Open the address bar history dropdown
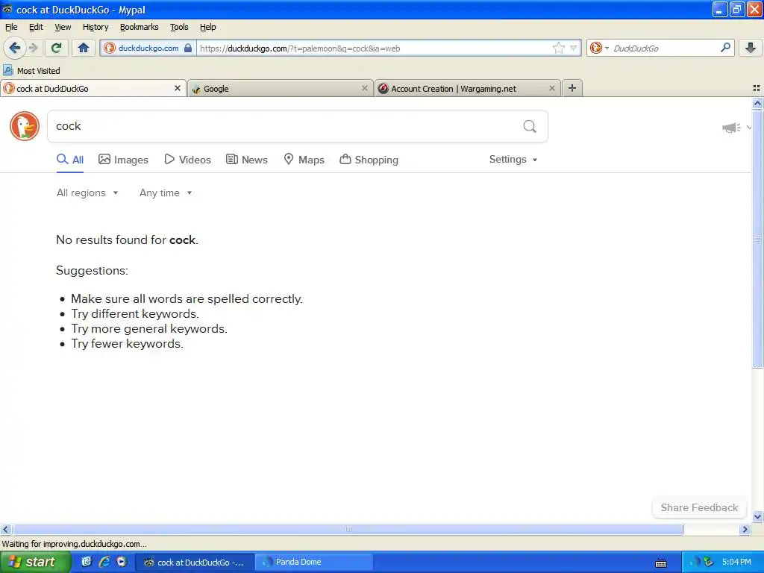Viewport: 764px width, 573px height. tap(574, 48)
